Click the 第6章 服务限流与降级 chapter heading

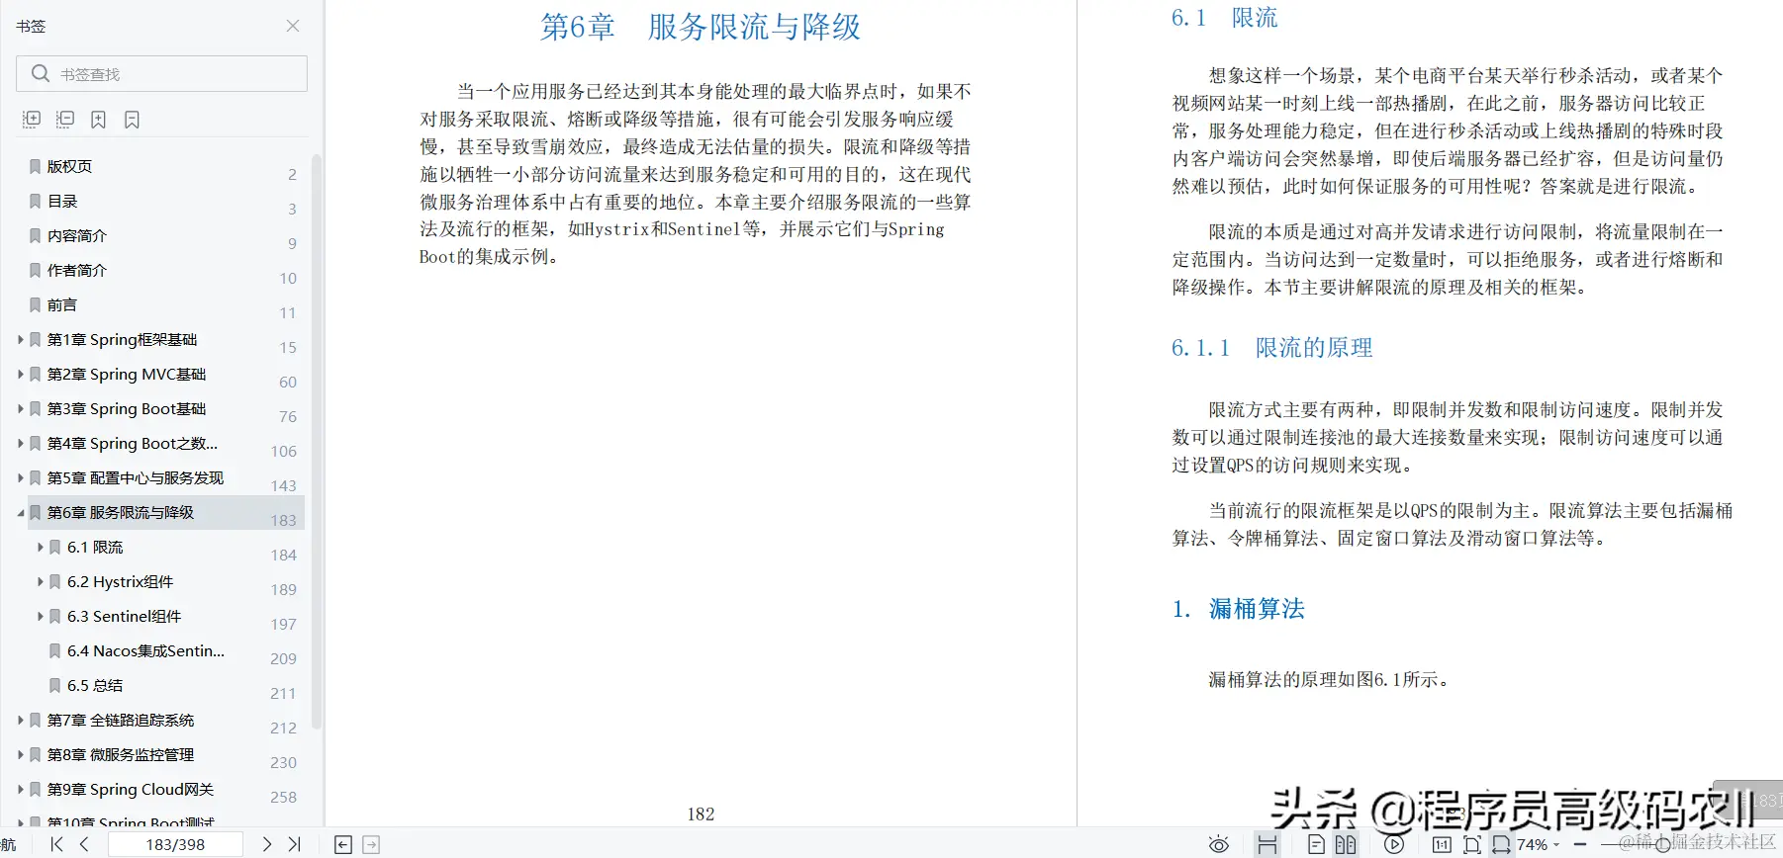[x=701, y=27]
